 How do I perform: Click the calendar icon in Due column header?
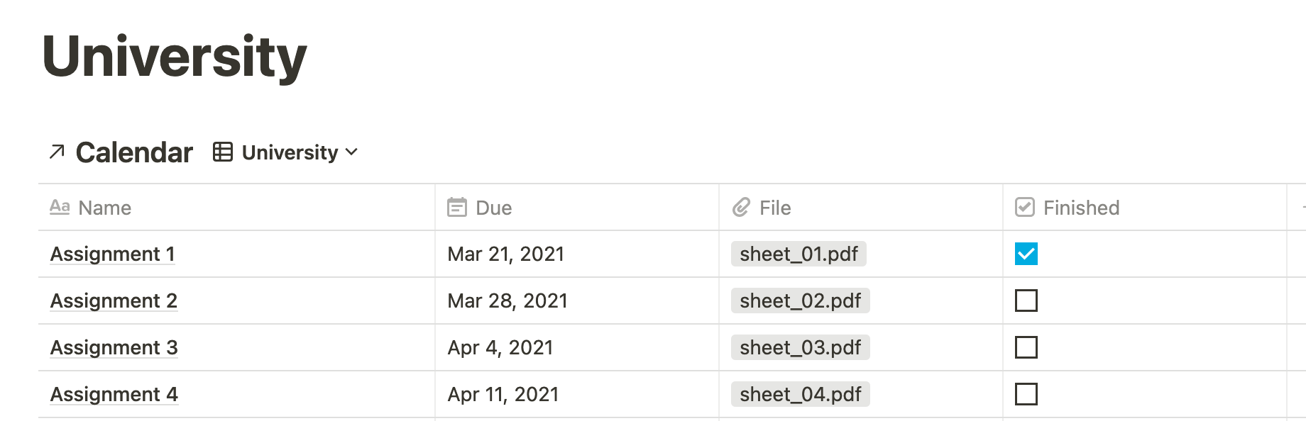[x=457, y=207]
